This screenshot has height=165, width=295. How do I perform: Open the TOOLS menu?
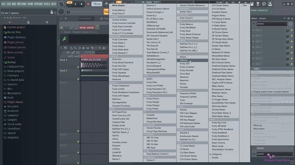click(x=47, y=4)
